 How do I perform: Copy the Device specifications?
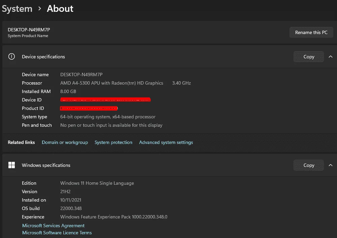pos(309,57)
